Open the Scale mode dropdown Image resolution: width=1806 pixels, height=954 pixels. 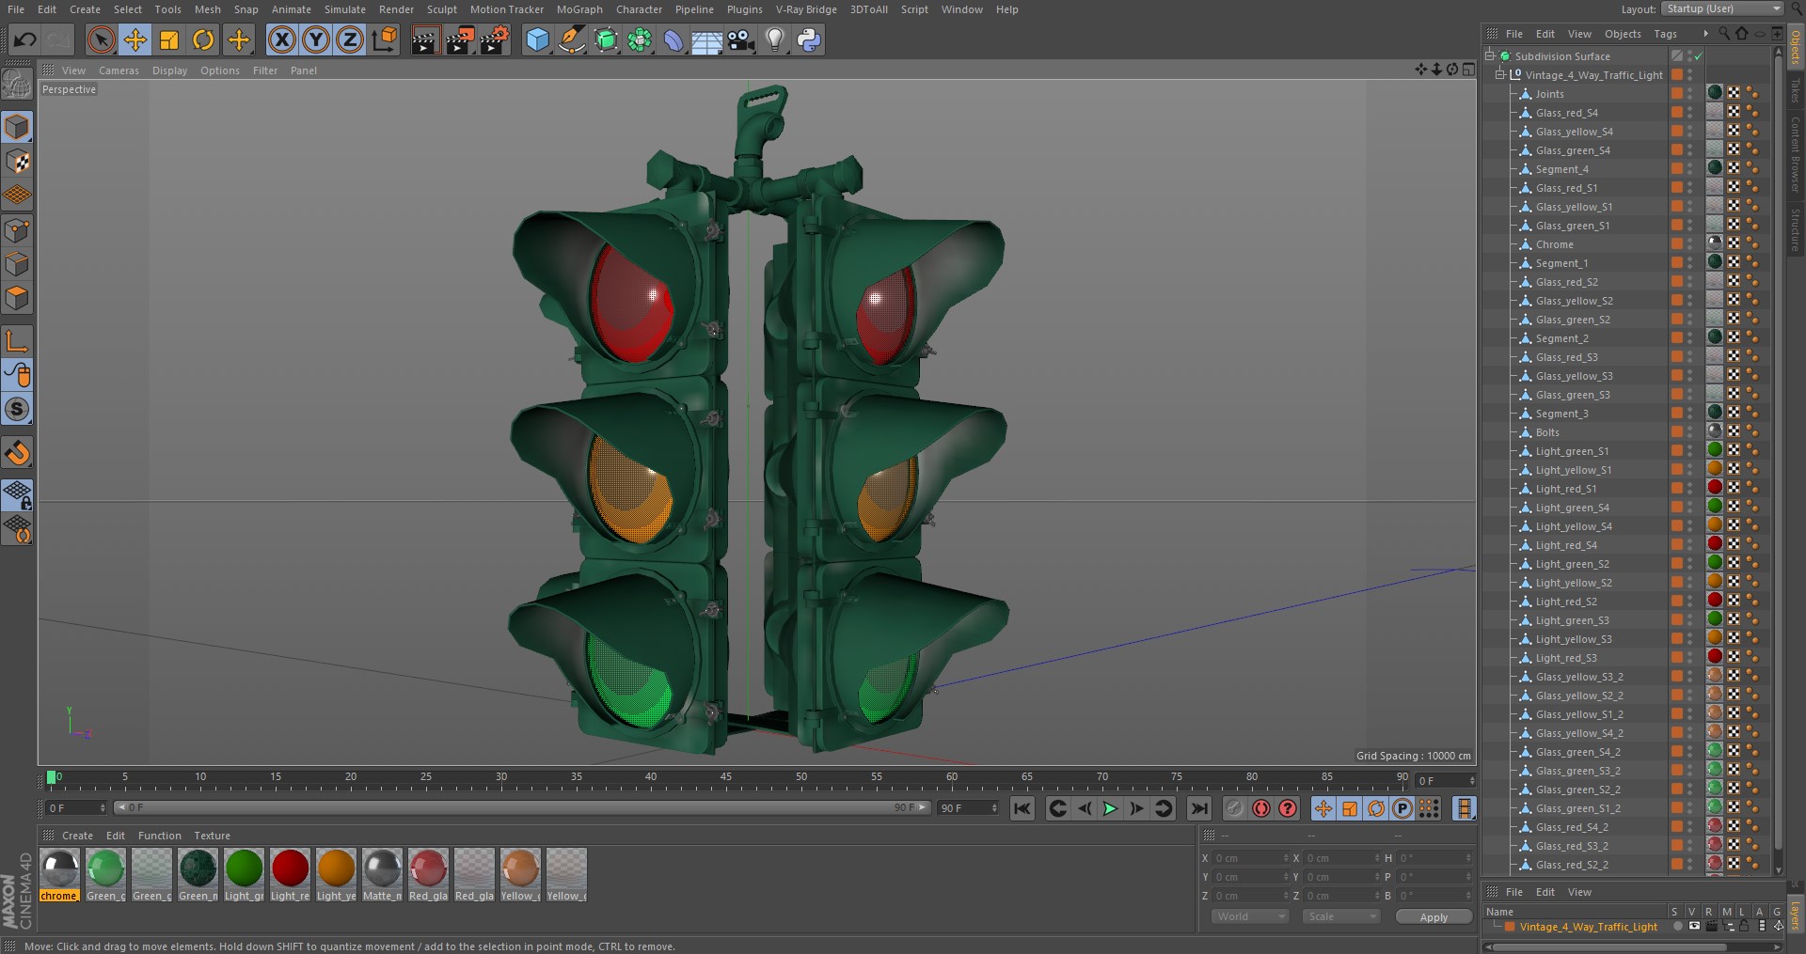click(1341, 916)
